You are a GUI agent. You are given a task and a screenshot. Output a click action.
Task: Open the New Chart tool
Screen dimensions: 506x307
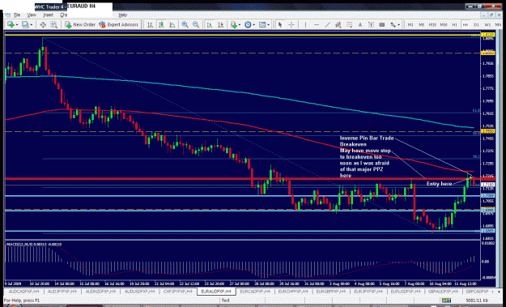(11, 24)
